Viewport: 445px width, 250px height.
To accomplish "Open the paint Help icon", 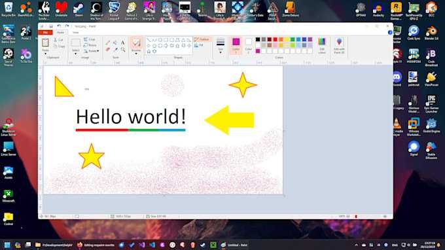I will (x=390, y=33).
